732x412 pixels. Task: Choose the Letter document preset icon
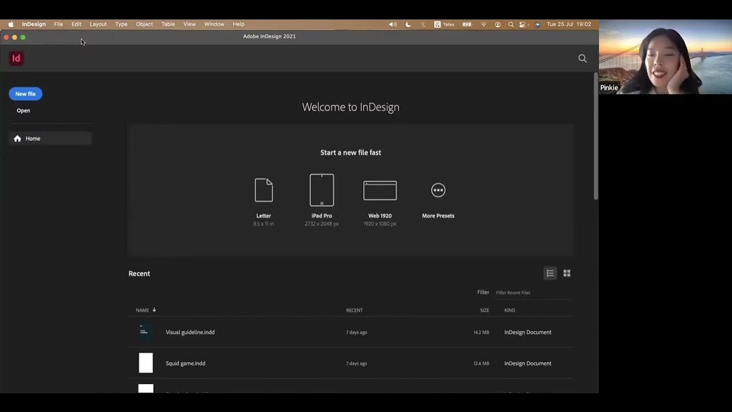click(264, 190)
